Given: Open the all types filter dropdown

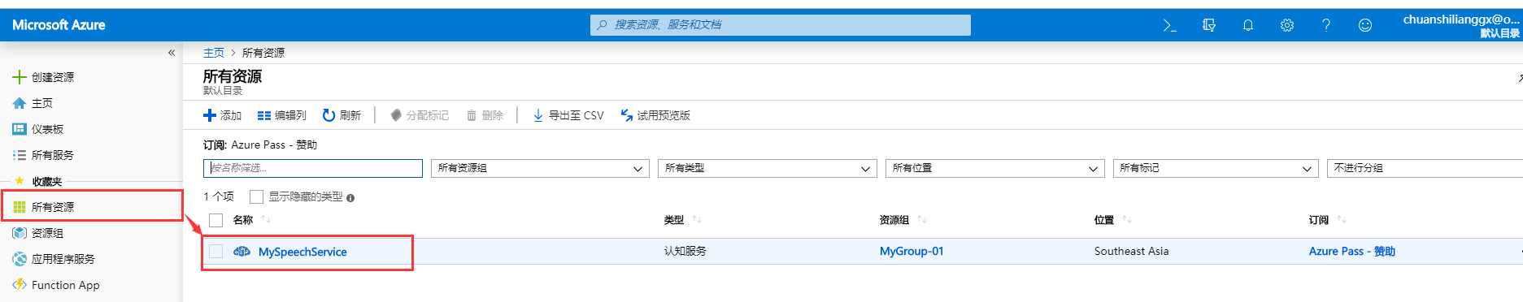Looking at the screenshot, I should [767, 168].
